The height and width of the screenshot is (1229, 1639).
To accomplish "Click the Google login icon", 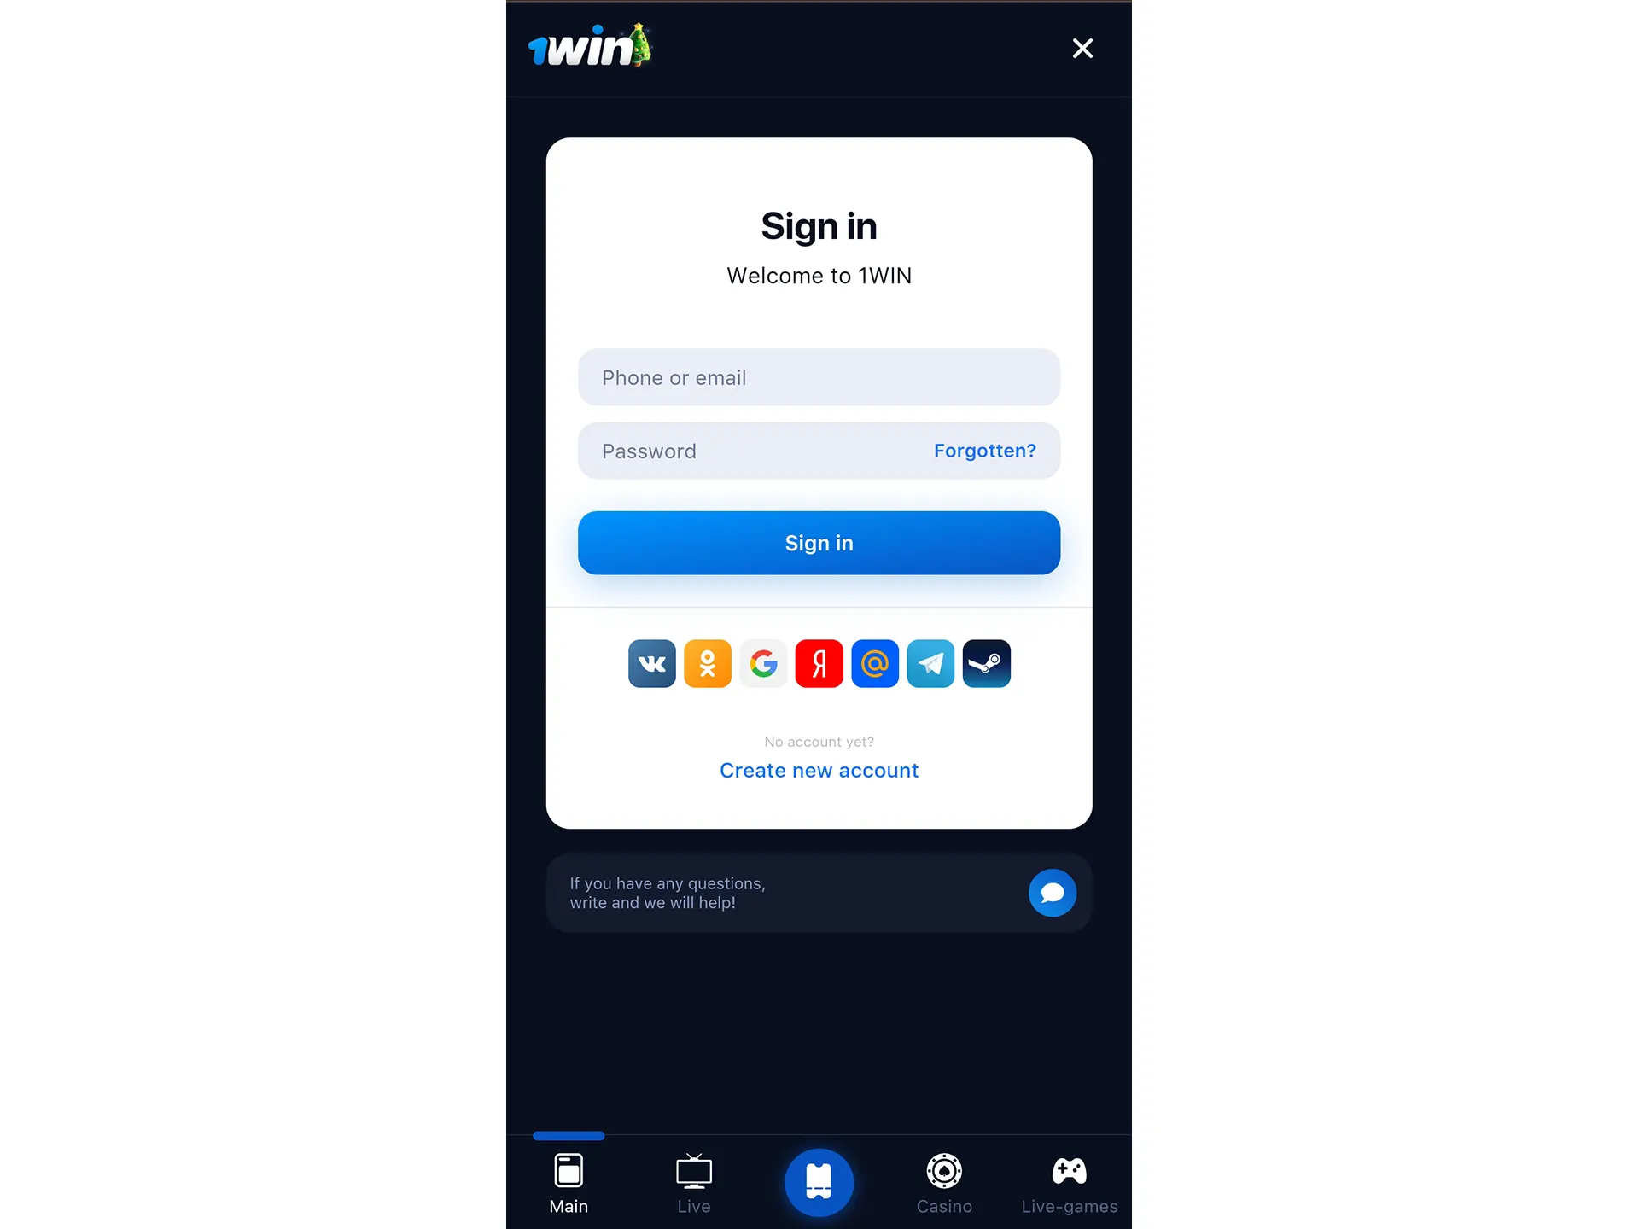I will 762,663.
